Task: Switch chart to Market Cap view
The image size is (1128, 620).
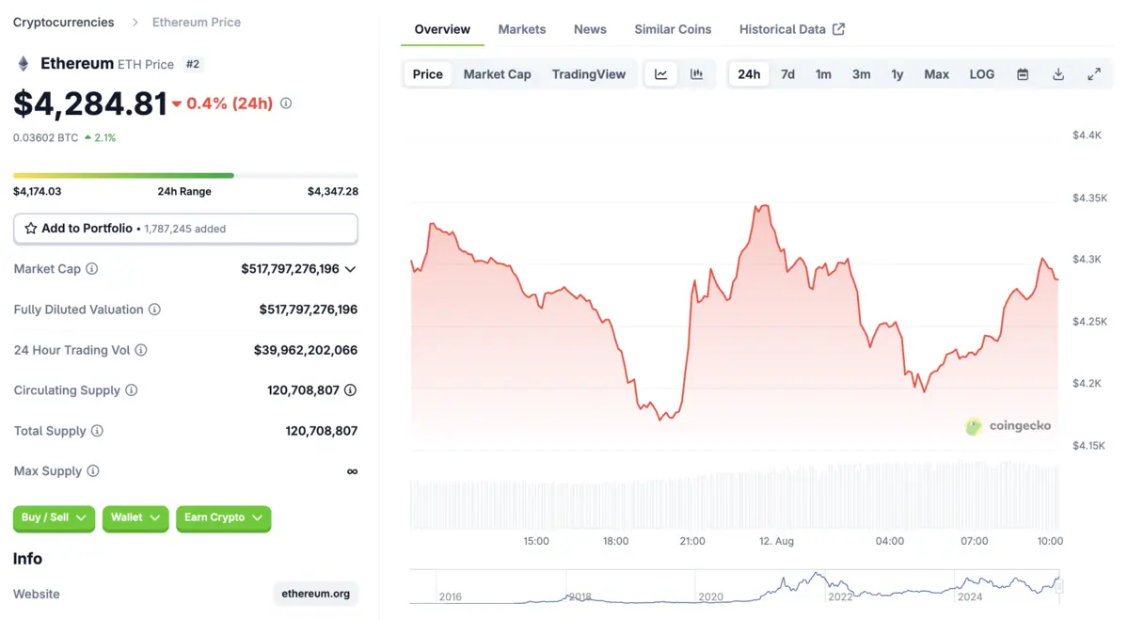Action: [x=497, y=74]
